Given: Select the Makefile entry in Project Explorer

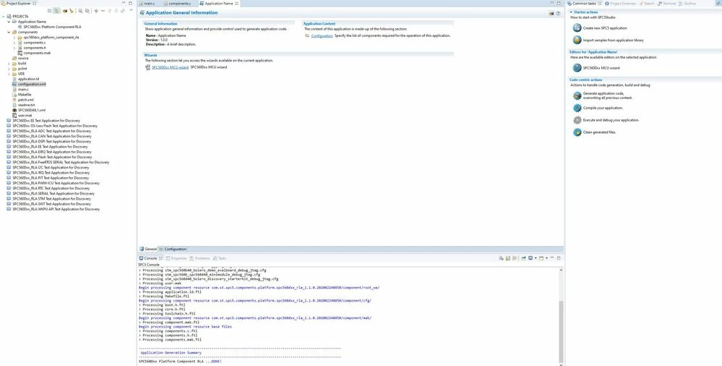Looking at the screenshot, I should [x=25, y=95].
